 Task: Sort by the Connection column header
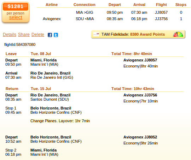point(84,5)
